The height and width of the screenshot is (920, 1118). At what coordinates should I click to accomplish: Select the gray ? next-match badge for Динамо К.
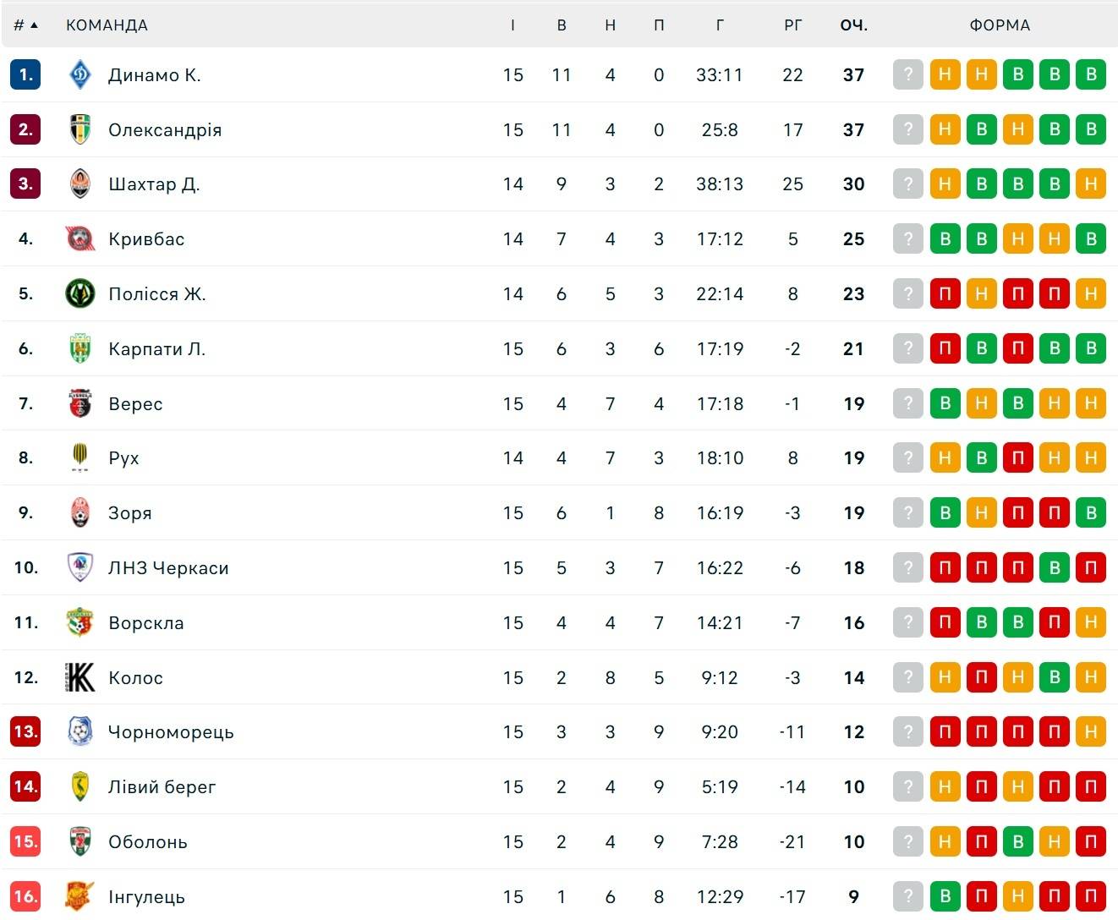tap(908, 74)
